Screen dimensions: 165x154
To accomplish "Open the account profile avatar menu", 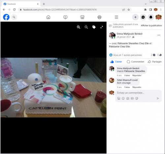I will pyautogui.click(x=158, y=17).
